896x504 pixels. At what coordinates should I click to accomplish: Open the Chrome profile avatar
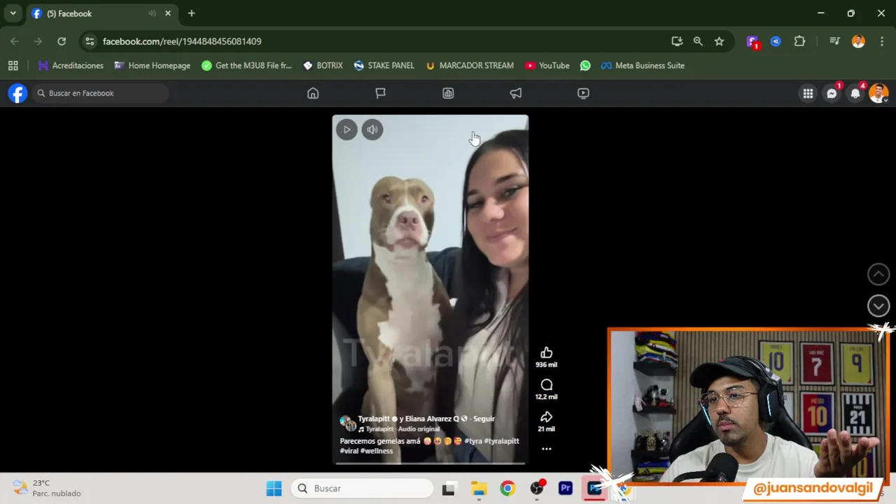tap(858, 41)
